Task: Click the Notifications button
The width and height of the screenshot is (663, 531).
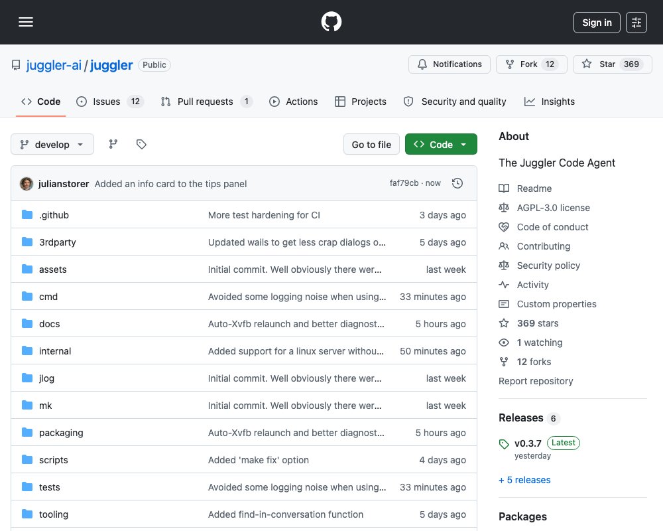Action: point(449,64)
